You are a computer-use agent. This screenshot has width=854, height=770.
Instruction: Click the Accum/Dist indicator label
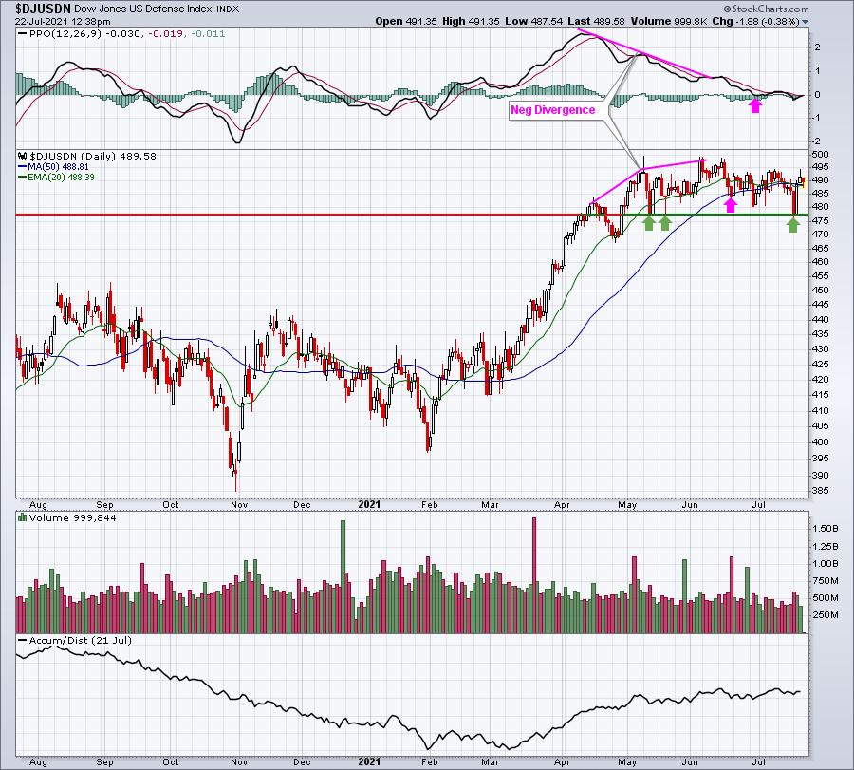(80, 640)
